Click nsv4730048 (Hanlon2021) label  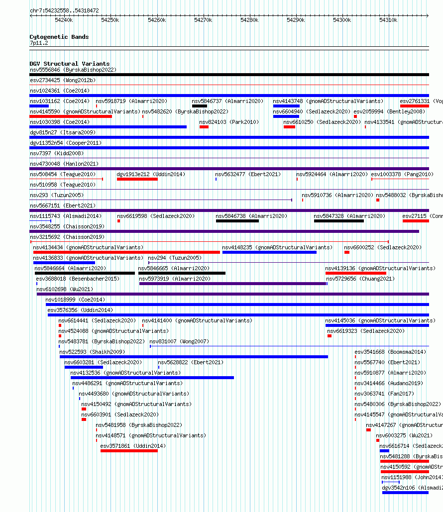tap(64, 164)
